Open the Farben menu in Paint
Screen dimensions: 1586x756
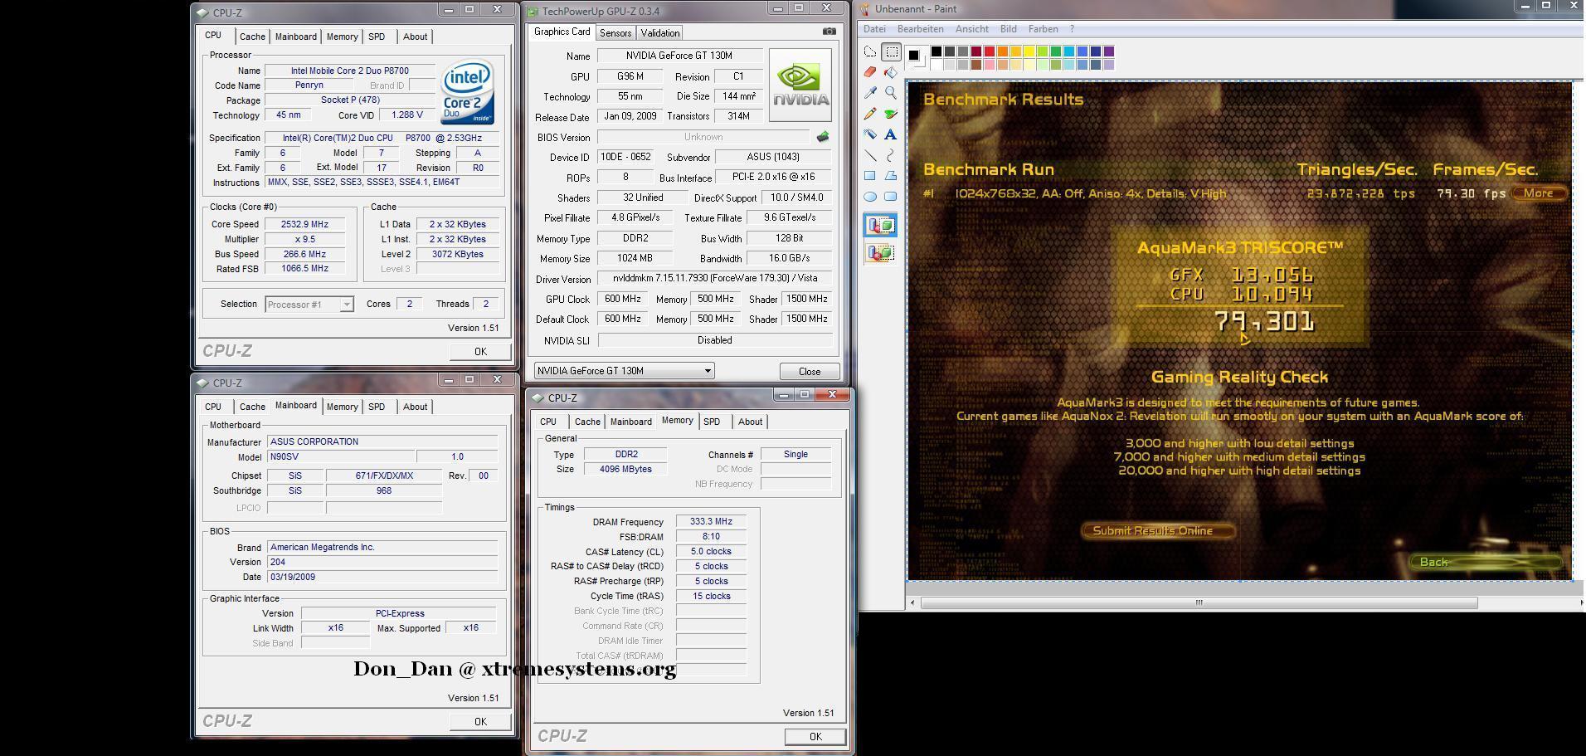1043,29
